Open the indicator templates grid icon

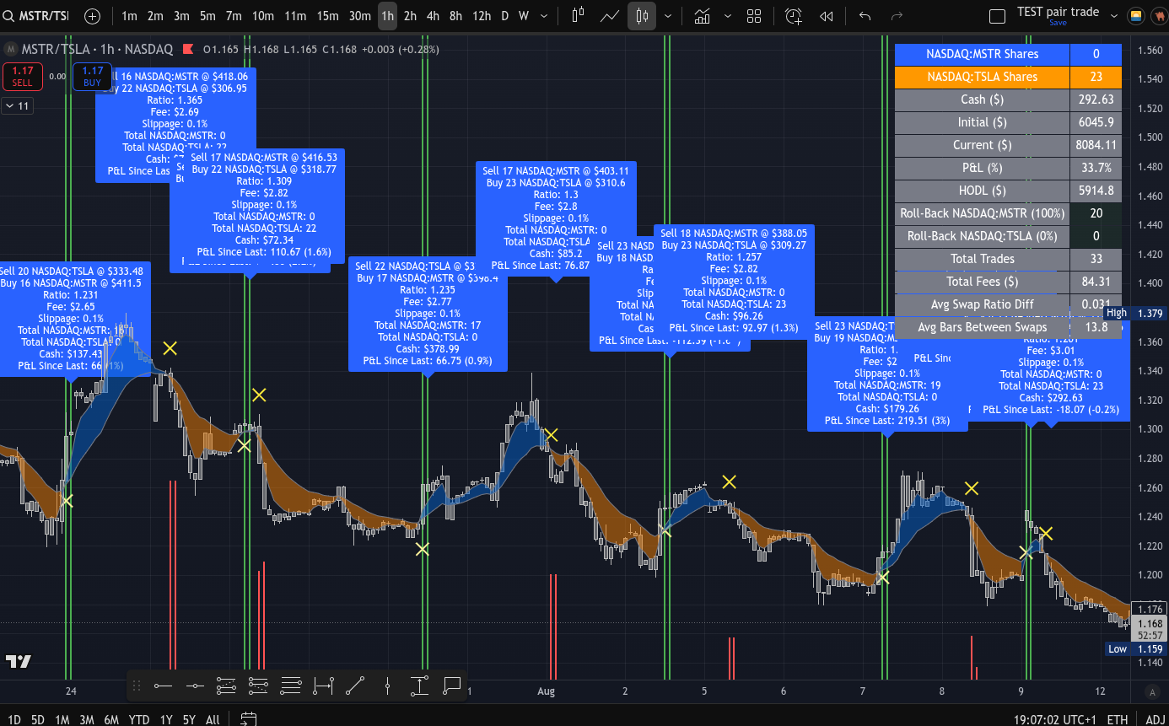click(754, 15)
